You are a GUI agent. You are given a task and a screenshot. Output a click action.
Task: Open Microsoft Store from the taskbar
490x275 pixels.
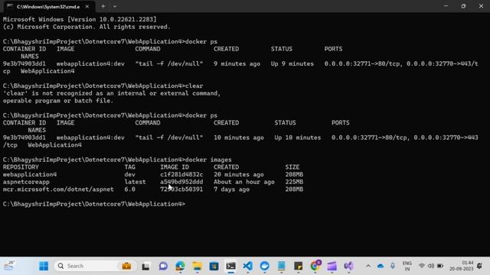pos(214,266)
